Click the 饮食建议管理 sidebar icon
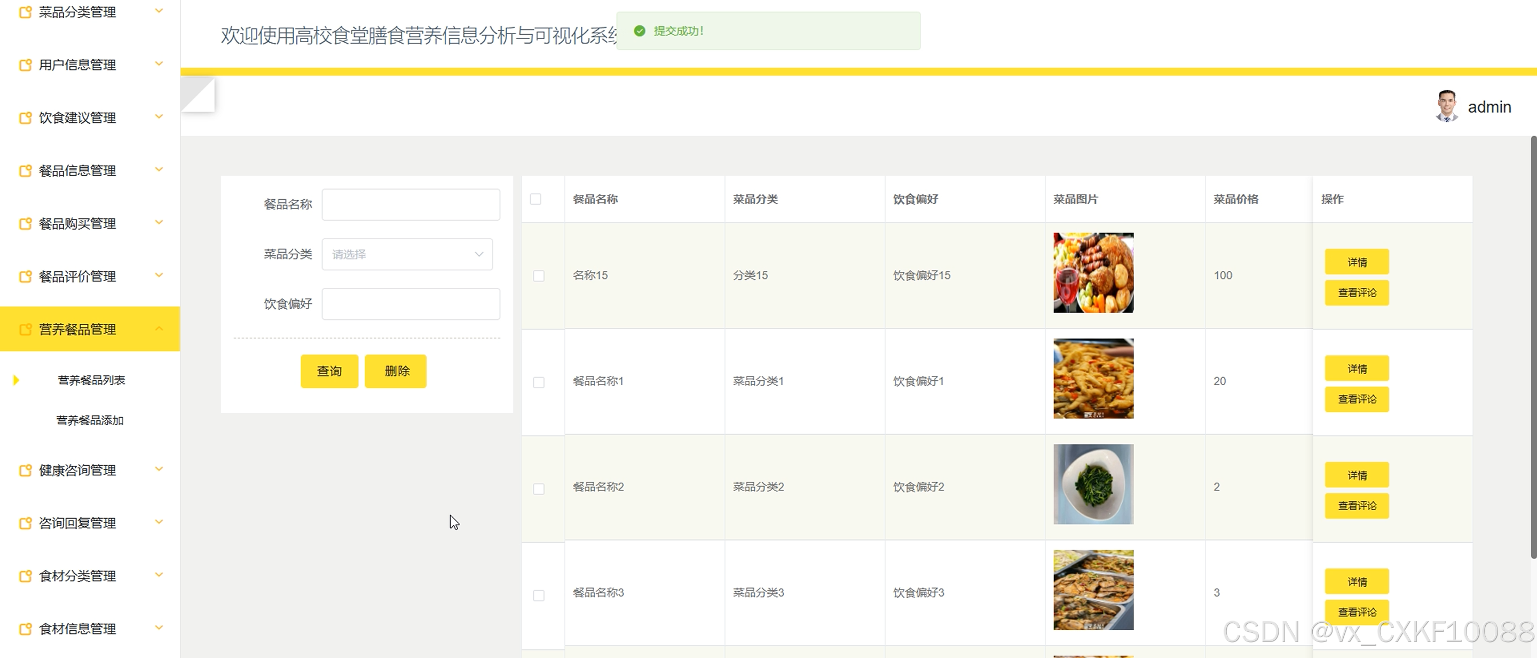 (25, 118)
